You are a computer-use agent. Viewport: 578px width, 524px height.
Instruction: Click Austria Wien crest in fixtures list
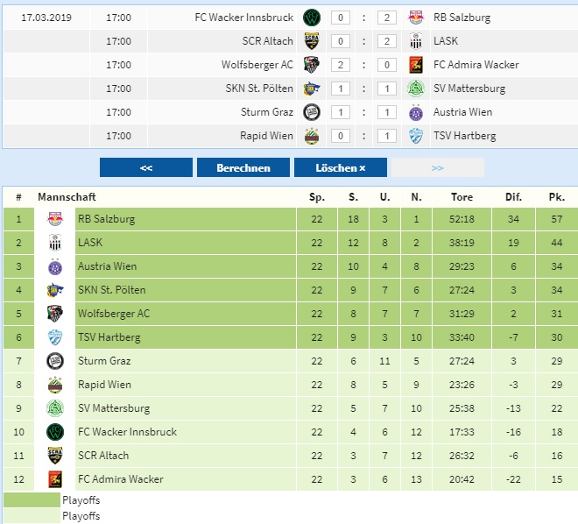(x=416, y=112)
